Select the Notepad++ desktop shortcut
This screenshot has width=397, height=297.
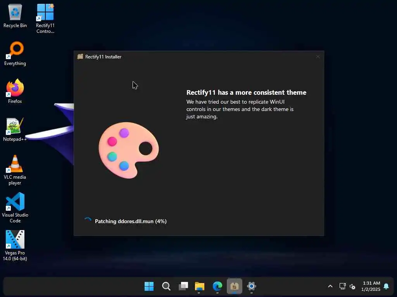[15, 129]
